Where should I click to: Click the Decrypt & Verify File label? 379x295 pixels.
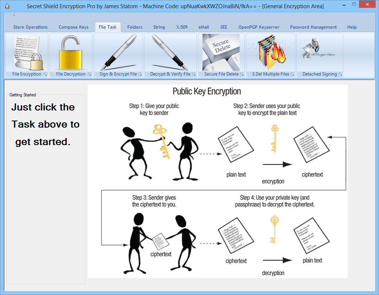170,74
